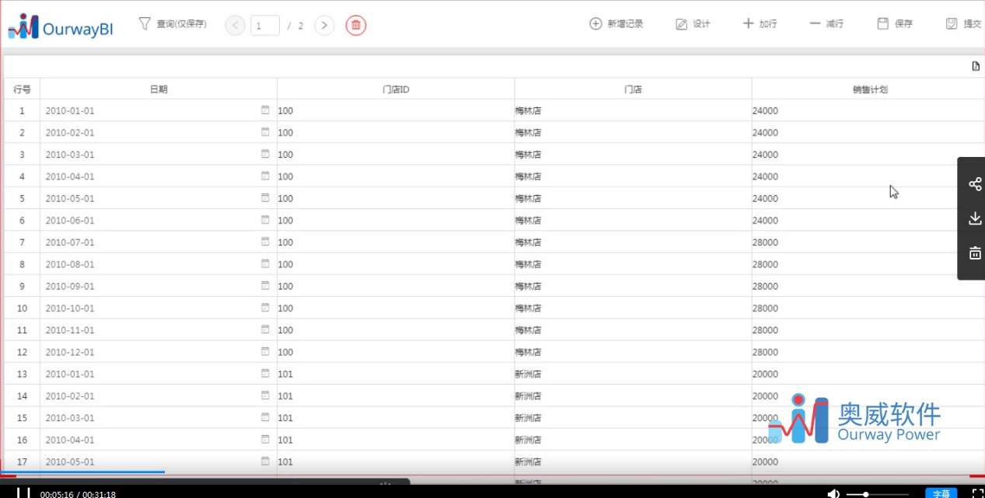Viewport: 985px width, 498px height.
Task: Click the 日期 column header
Action: click(159, 89)
